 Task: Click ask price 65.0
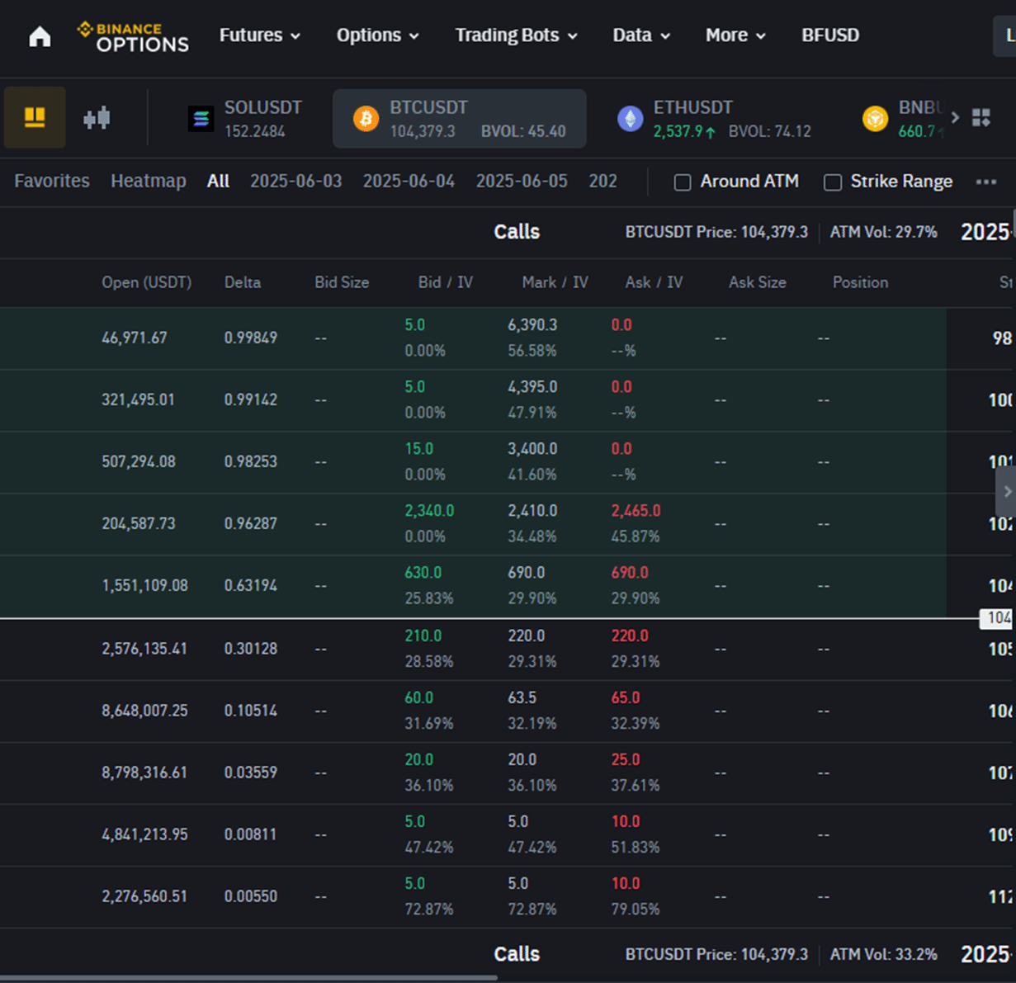pos(626,698)
